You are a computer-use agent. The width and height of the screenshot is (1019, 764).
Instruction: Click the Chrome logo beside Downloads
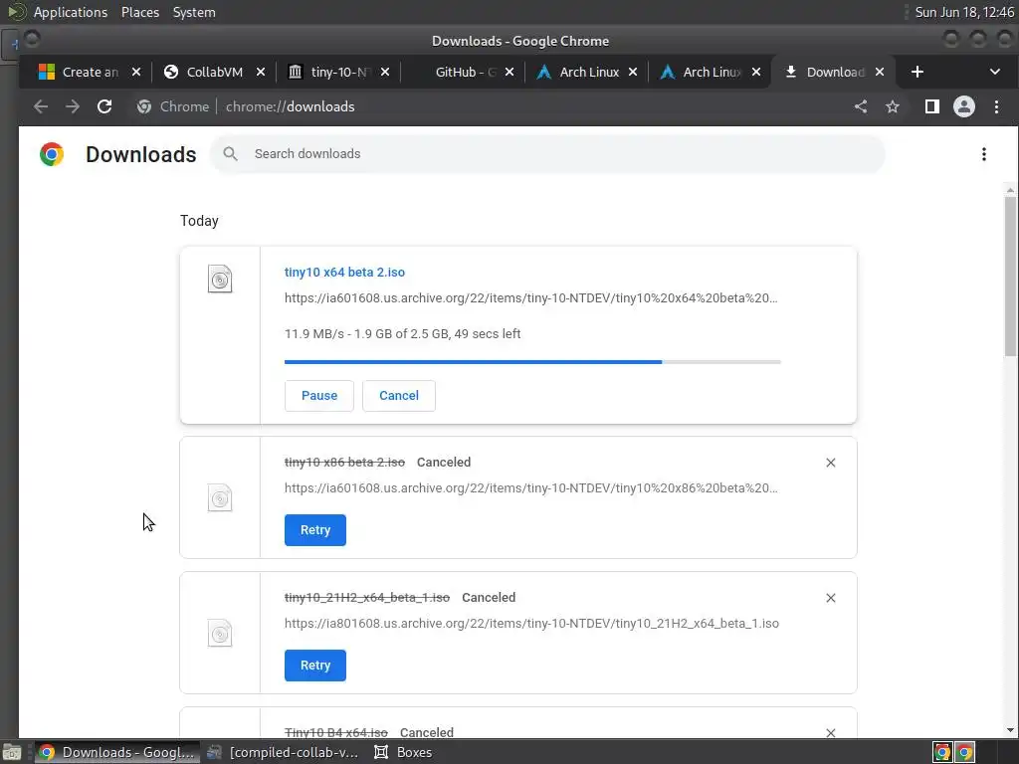pyautogui.click(x=52, y=154)
